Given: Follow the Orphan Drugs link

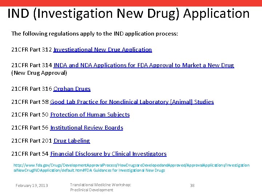Looking at the screenshot, I should [x=72, y=89].
